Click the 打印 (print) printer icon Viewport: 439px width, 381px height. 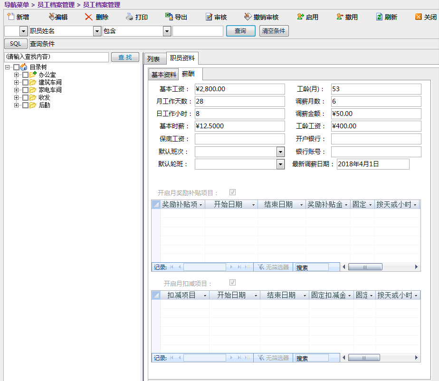click(129, 17)
